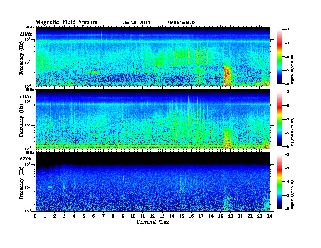Click the '-4' value on dZ/dt color scale

point(287,182)
